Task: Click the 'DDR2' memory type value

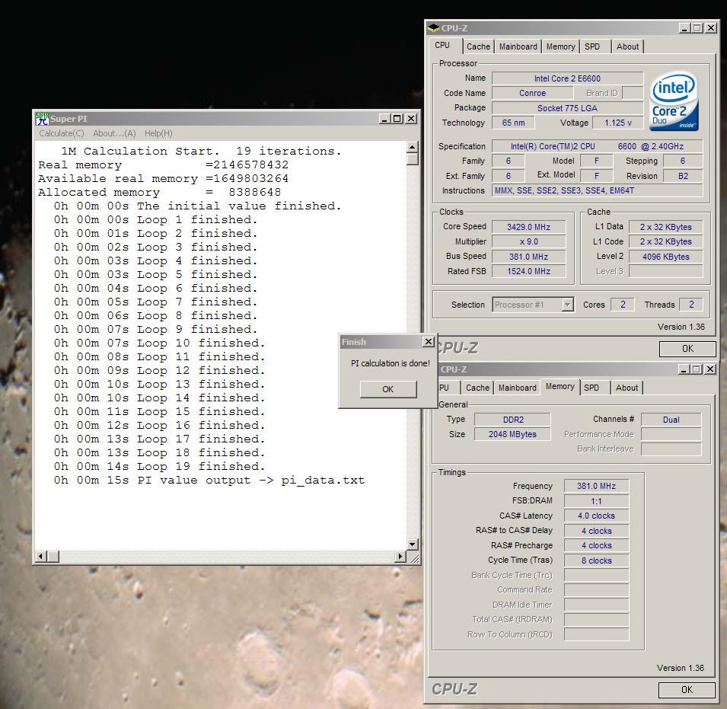Action: pos(513,420)
